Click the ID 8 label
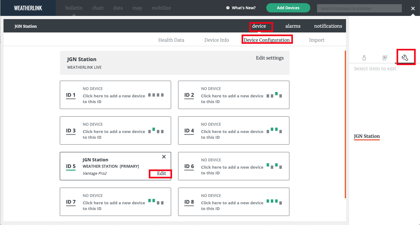Image resolution: width=420 pixels, height=225 pixels. (189, 202)
